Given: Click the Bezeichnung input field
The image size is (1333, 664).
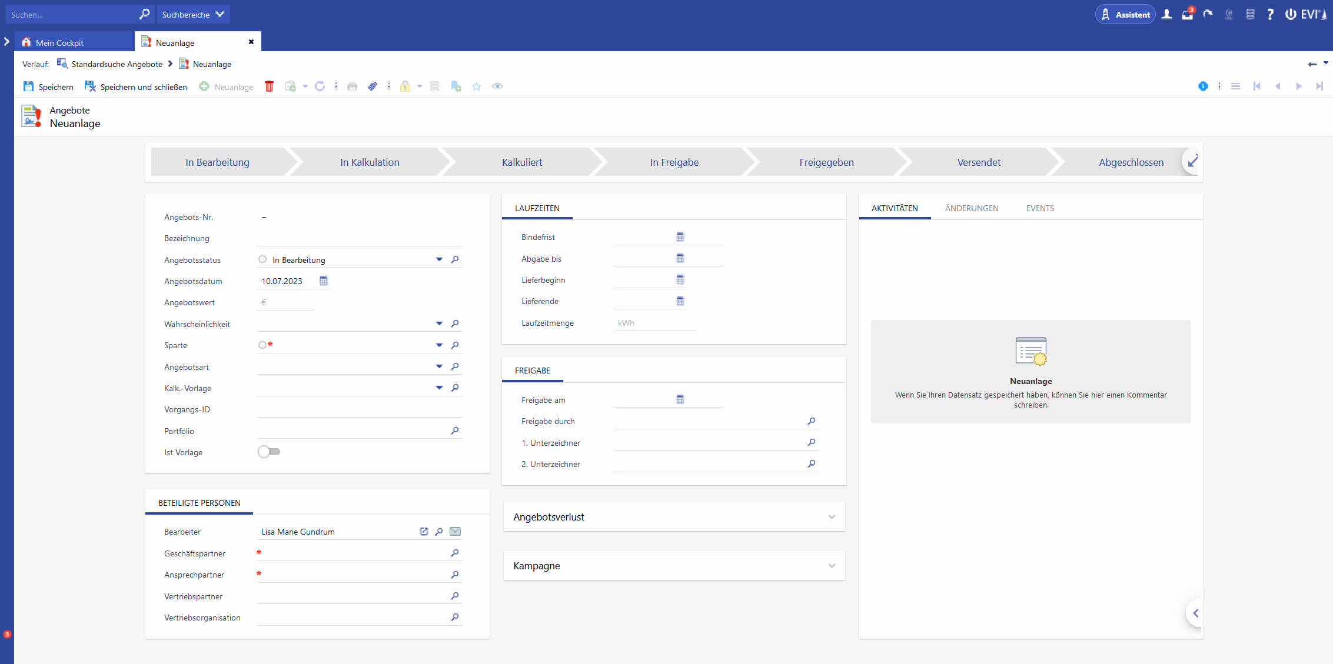Looking at the screenshot, I should pyautogui.click(x=359, y=238).
